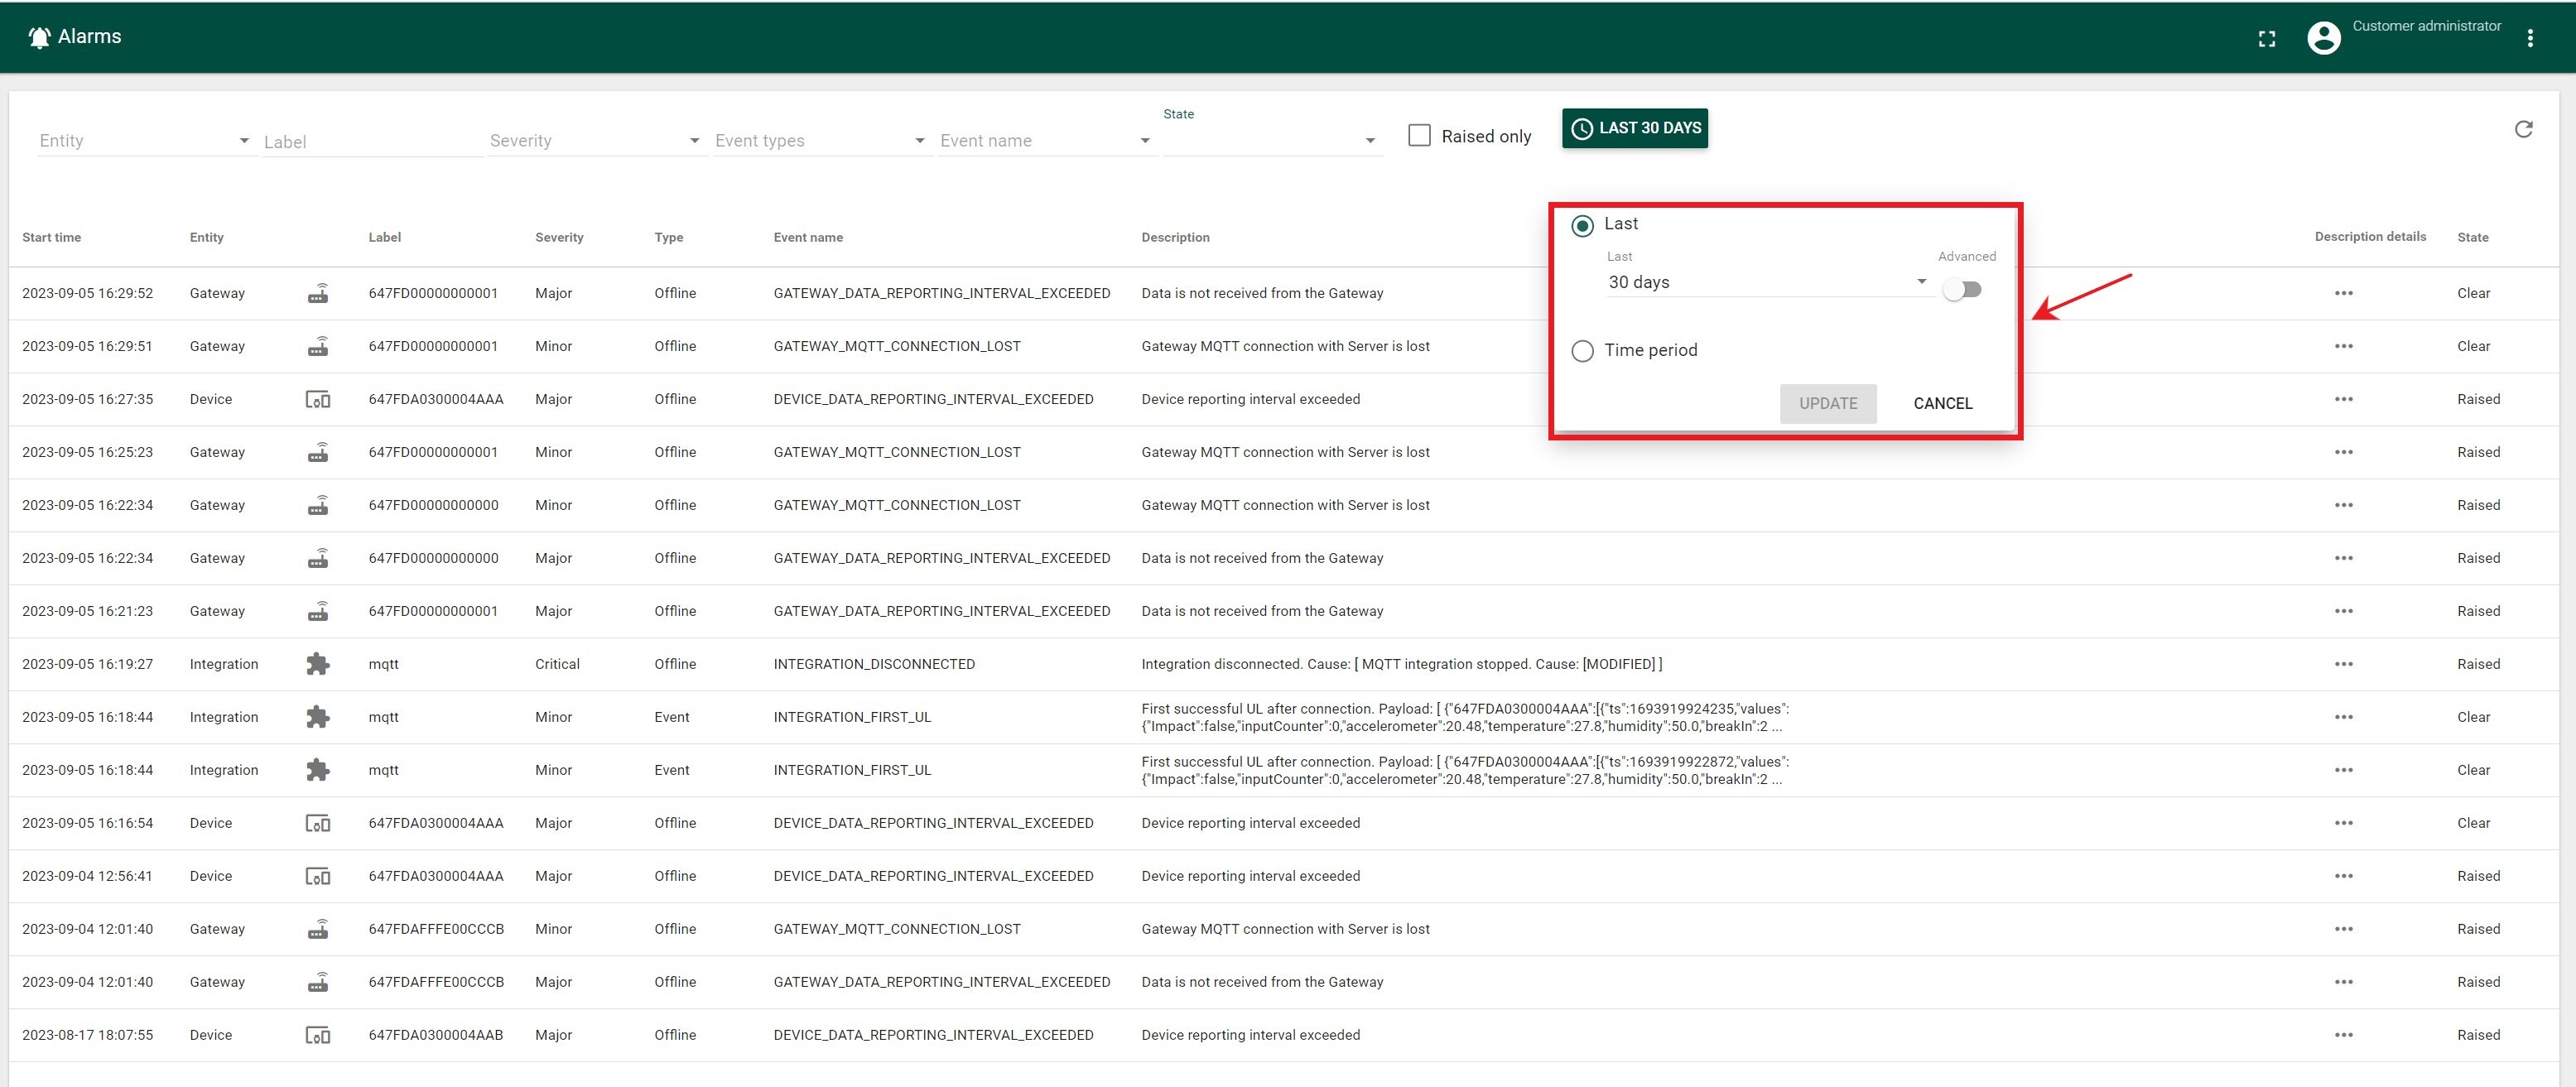2576x1087 pixels.
Task: Click the 30 days duration input field
Action: (1751, 281)
